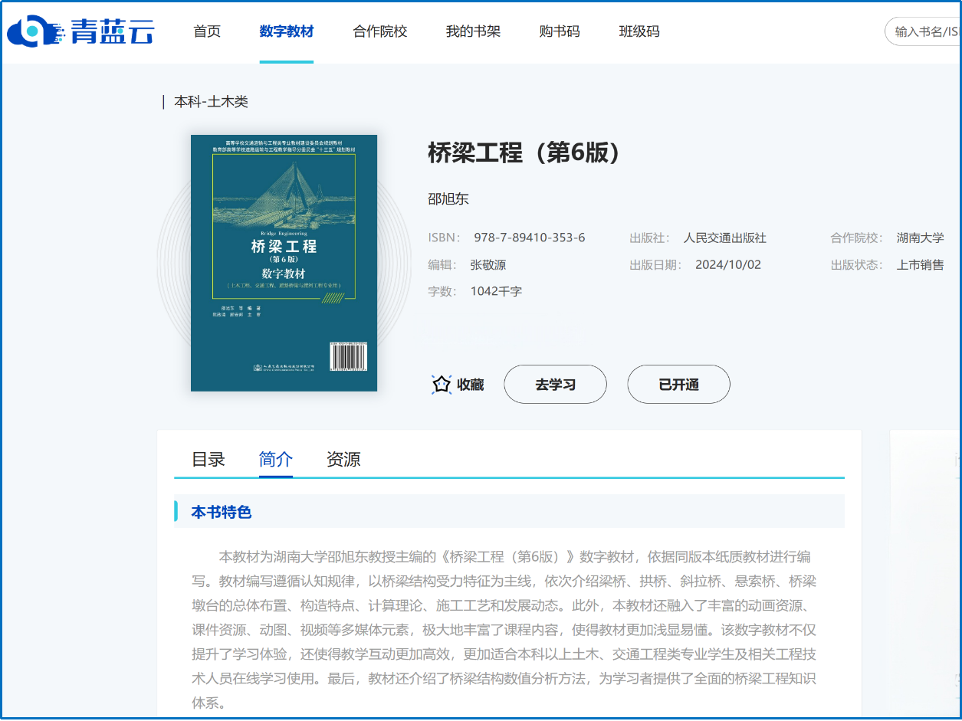Click the publisher 人民交通出版社

[x=724, y=238]
